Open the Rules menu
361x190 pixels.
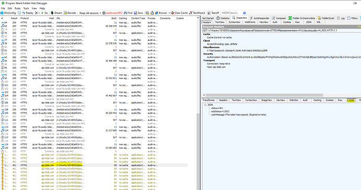(18, 8)
